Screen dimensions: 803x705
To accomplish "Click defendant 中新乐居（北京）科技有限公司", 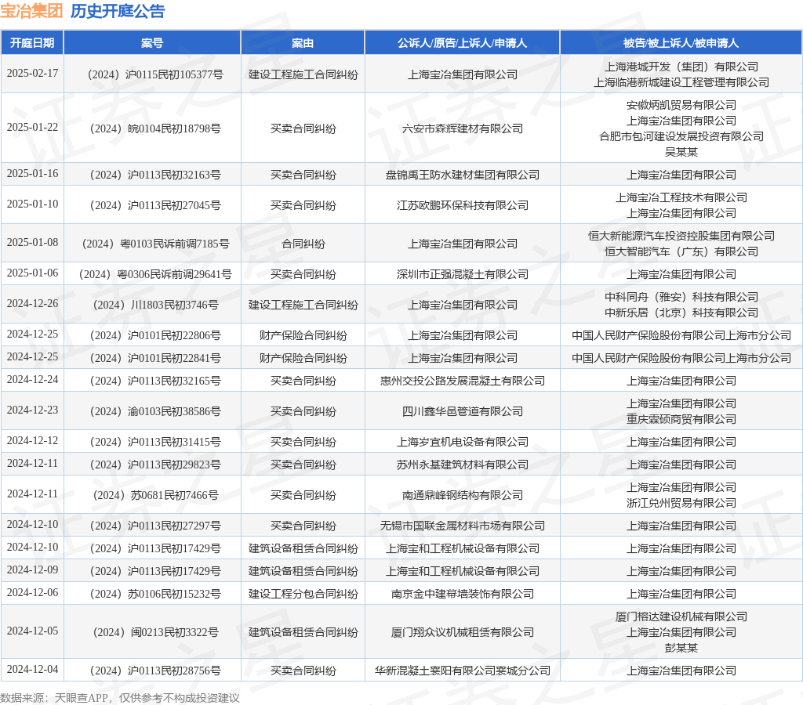I will coord(681,313).
